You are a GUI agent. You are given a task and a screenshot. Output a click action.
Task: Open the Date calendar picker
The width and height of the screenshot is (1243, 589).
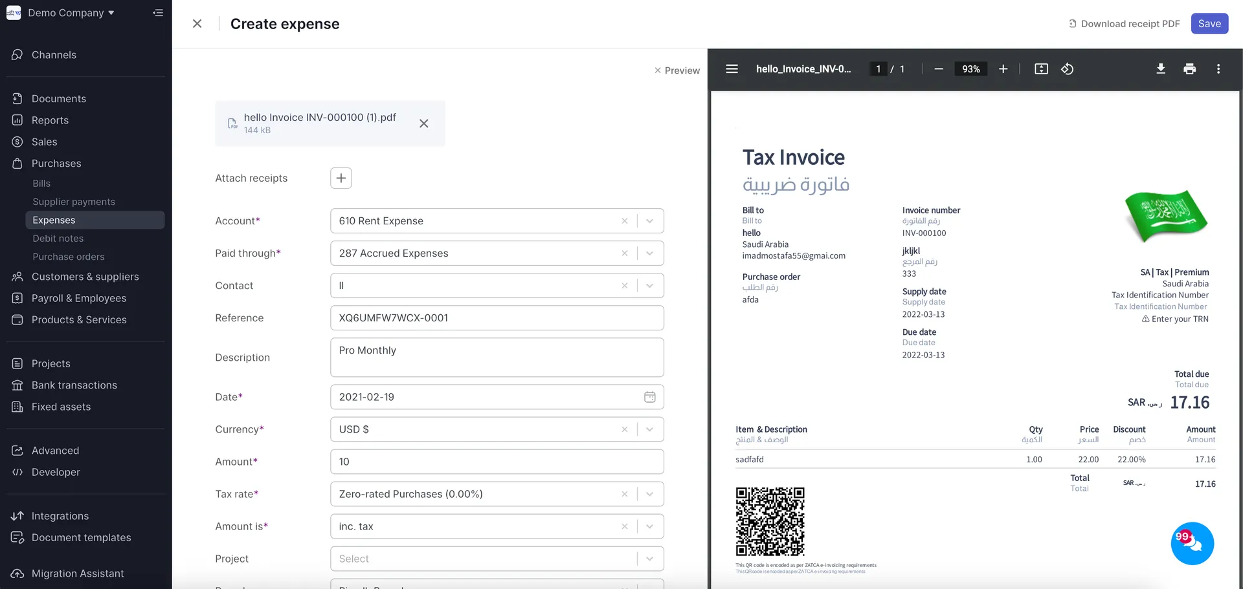coord(649,397)
